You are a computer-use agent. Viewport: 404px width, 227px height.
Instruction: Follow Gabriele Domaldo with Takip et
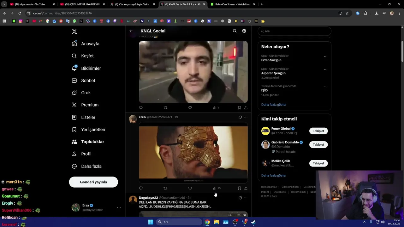[318, 145]
